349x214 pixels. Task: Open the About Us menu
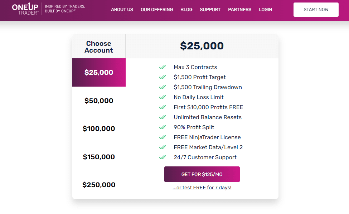tap(122, 10)
